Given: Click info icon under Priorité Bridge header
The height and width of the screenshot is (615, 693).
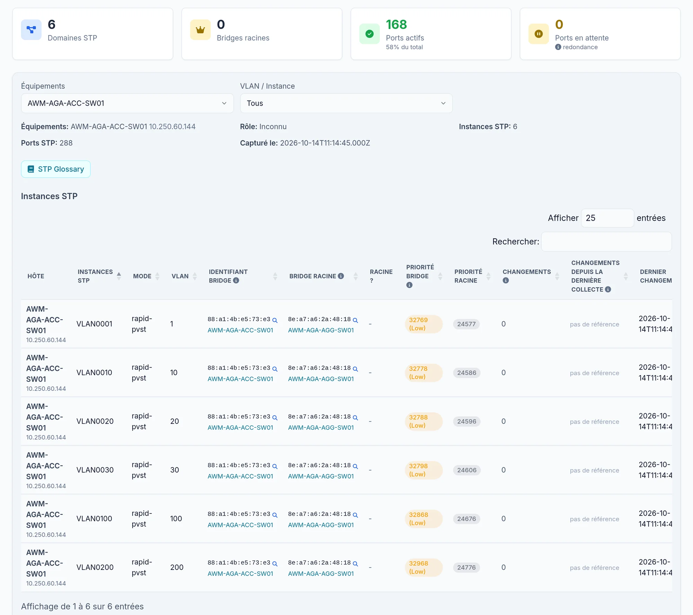Looking at the screenshot, I should (x=409, y=285).
